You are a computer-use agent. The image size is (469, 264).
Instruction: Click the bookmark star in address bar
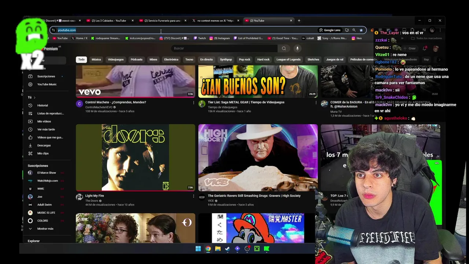click(x=361, y=30)
